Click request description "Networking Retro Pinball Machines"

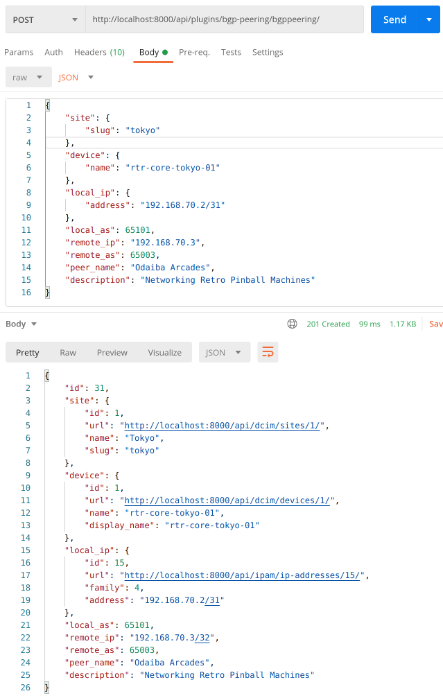click(x=227, y=280)
